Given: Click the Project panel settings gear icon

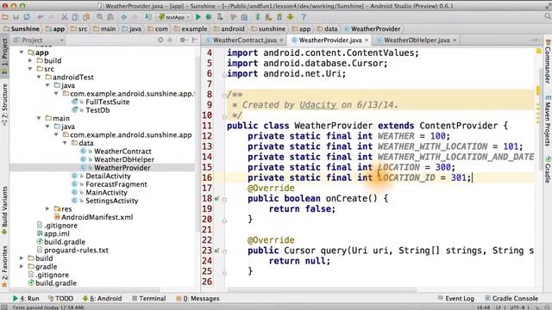Looking at the screenshot, I should (x=183, y=40).
